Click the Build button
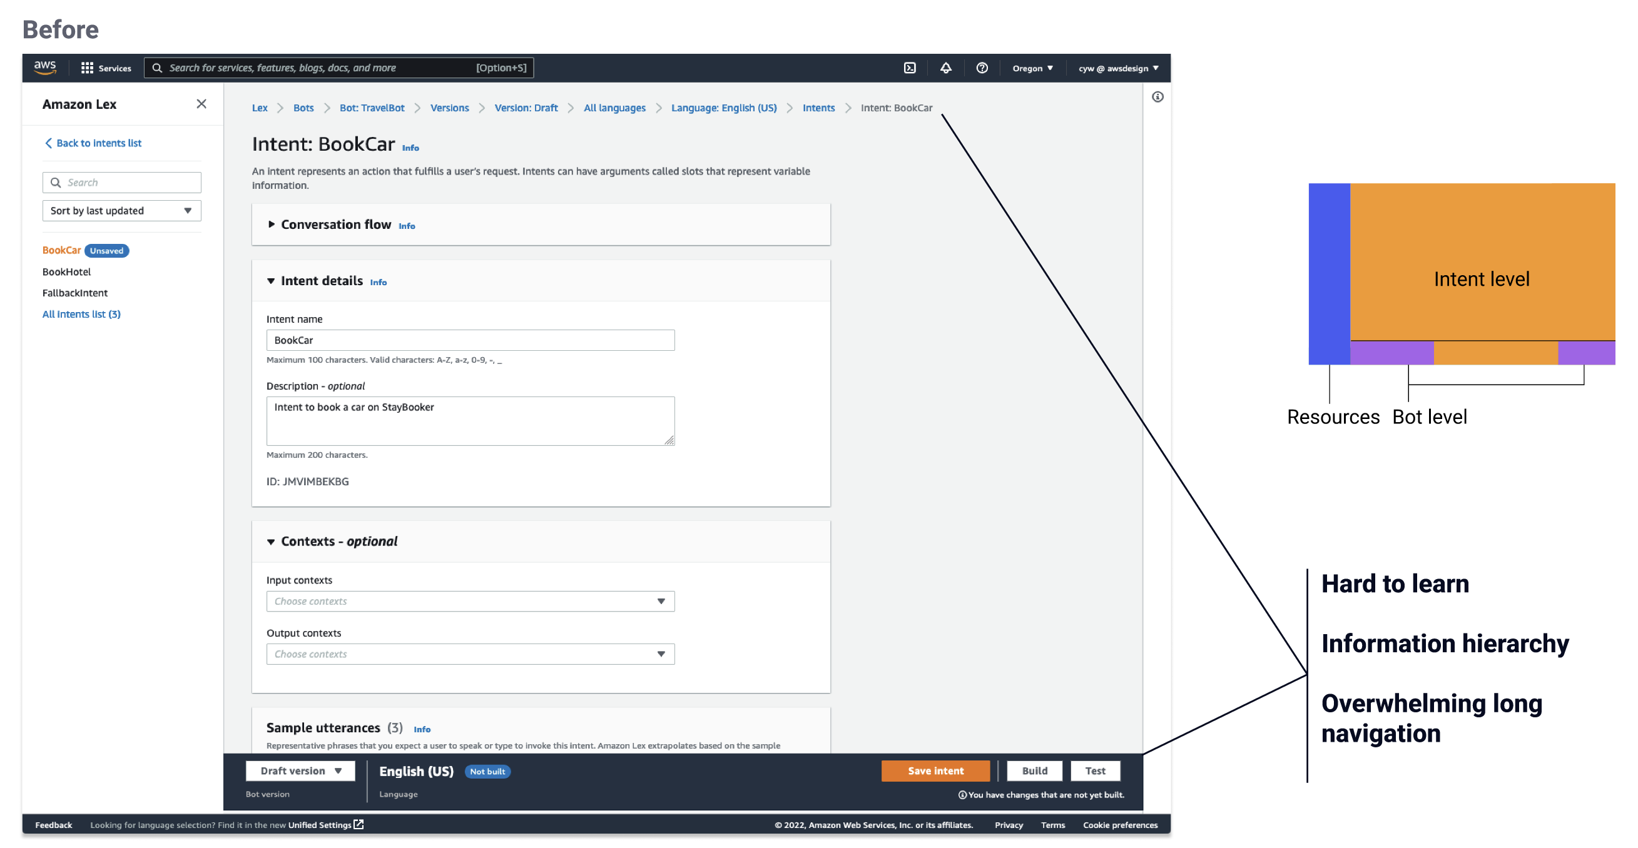This screenshot has width=1638, height=848. pyautogui.click(x=1035, y=770)
